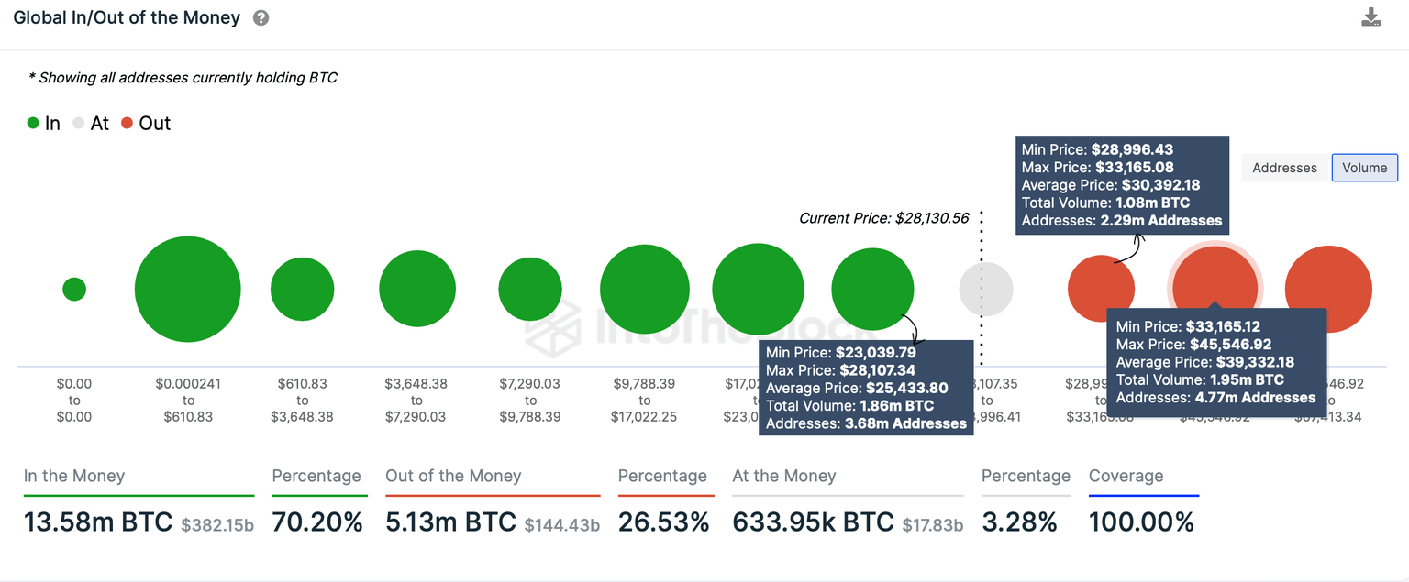Screen dimensions: 1409x582
Task: Toggle the Out legend series
Action: 146,124
